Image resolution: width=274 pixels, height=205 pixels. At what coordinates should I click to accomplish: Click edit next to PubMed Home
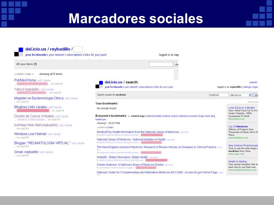pos(39,81)
